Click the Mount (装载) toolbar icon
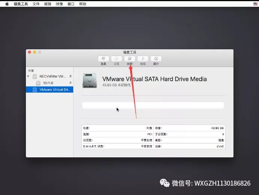Screen dimensions: 259x195 point(143,59)
